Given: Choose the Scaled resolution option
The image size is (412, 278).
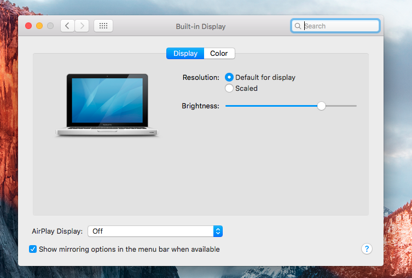Looking at the screenshot, I should tap(229, 88).
